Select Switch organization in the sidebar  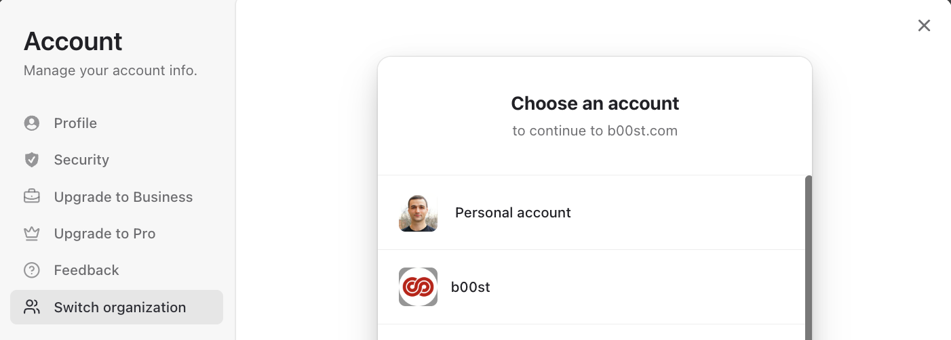click(x=117, y=307)
